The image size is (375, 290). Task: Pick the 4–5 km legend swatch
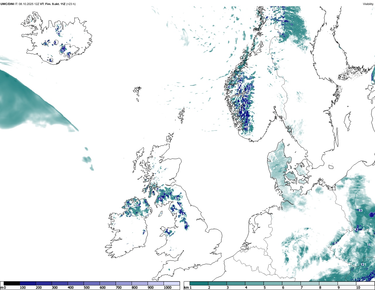point(254,284)
